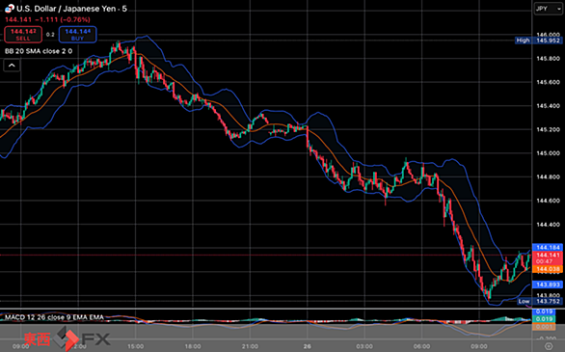The width and height of the screenshot is (565, 352).
Task: Click the 26 date marker on the time axis
Action: [x=307, y=346]
